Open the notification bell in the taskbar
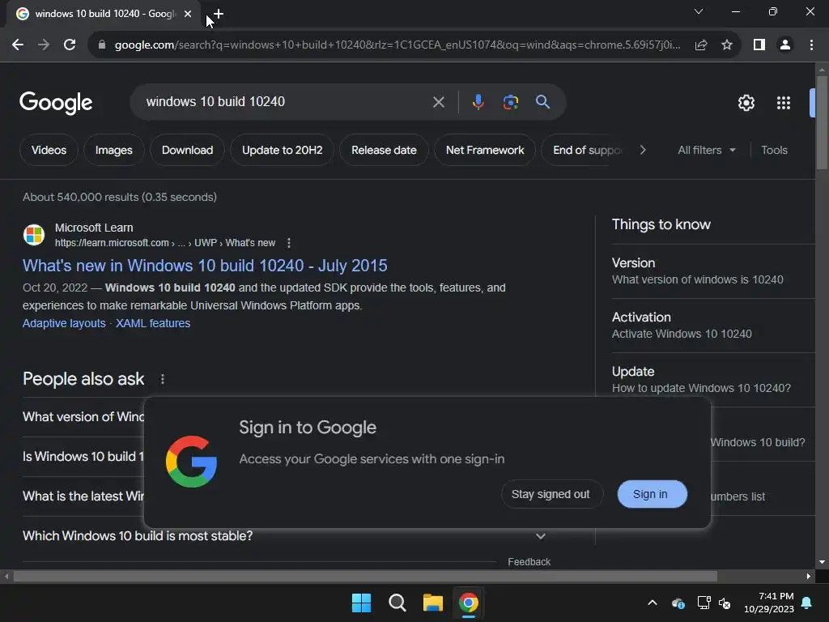The height and width of the screenshot is (622, 829). (x=807, y=603)
